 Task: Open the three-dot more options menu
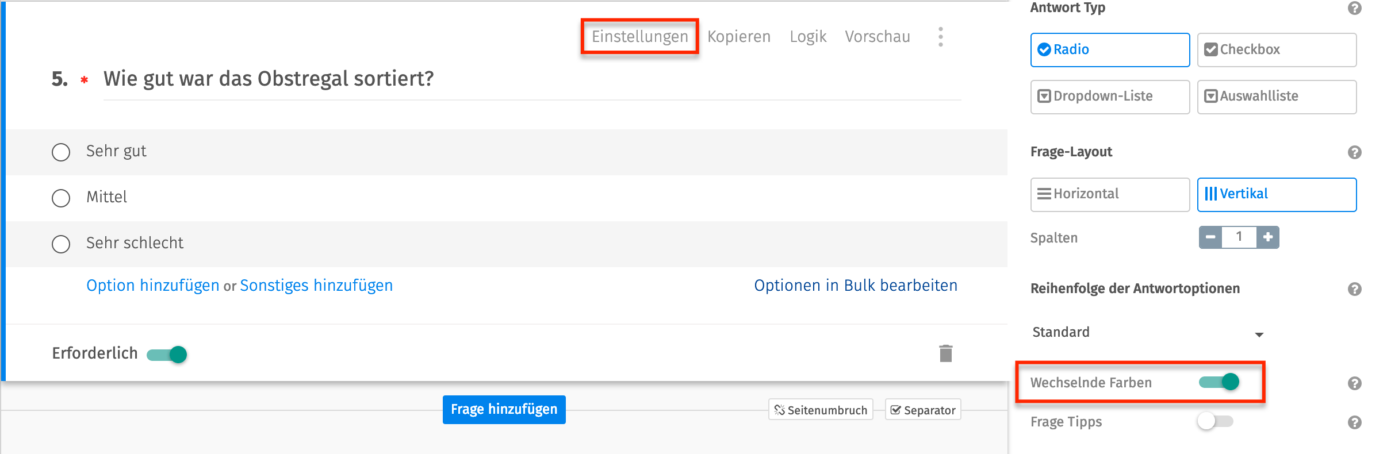pos(941,37)
